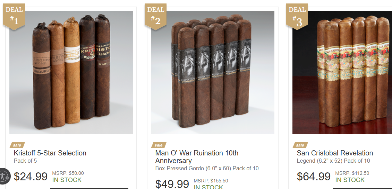Click the sale tag above Man O' War
The width and height of the screenshot is (392, 189).
pyautogui.click(x=159, y=145)
